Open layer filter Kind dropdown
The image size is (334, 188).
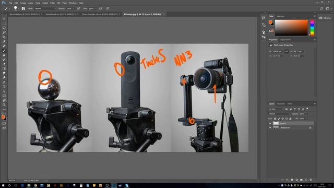(276, 109)
